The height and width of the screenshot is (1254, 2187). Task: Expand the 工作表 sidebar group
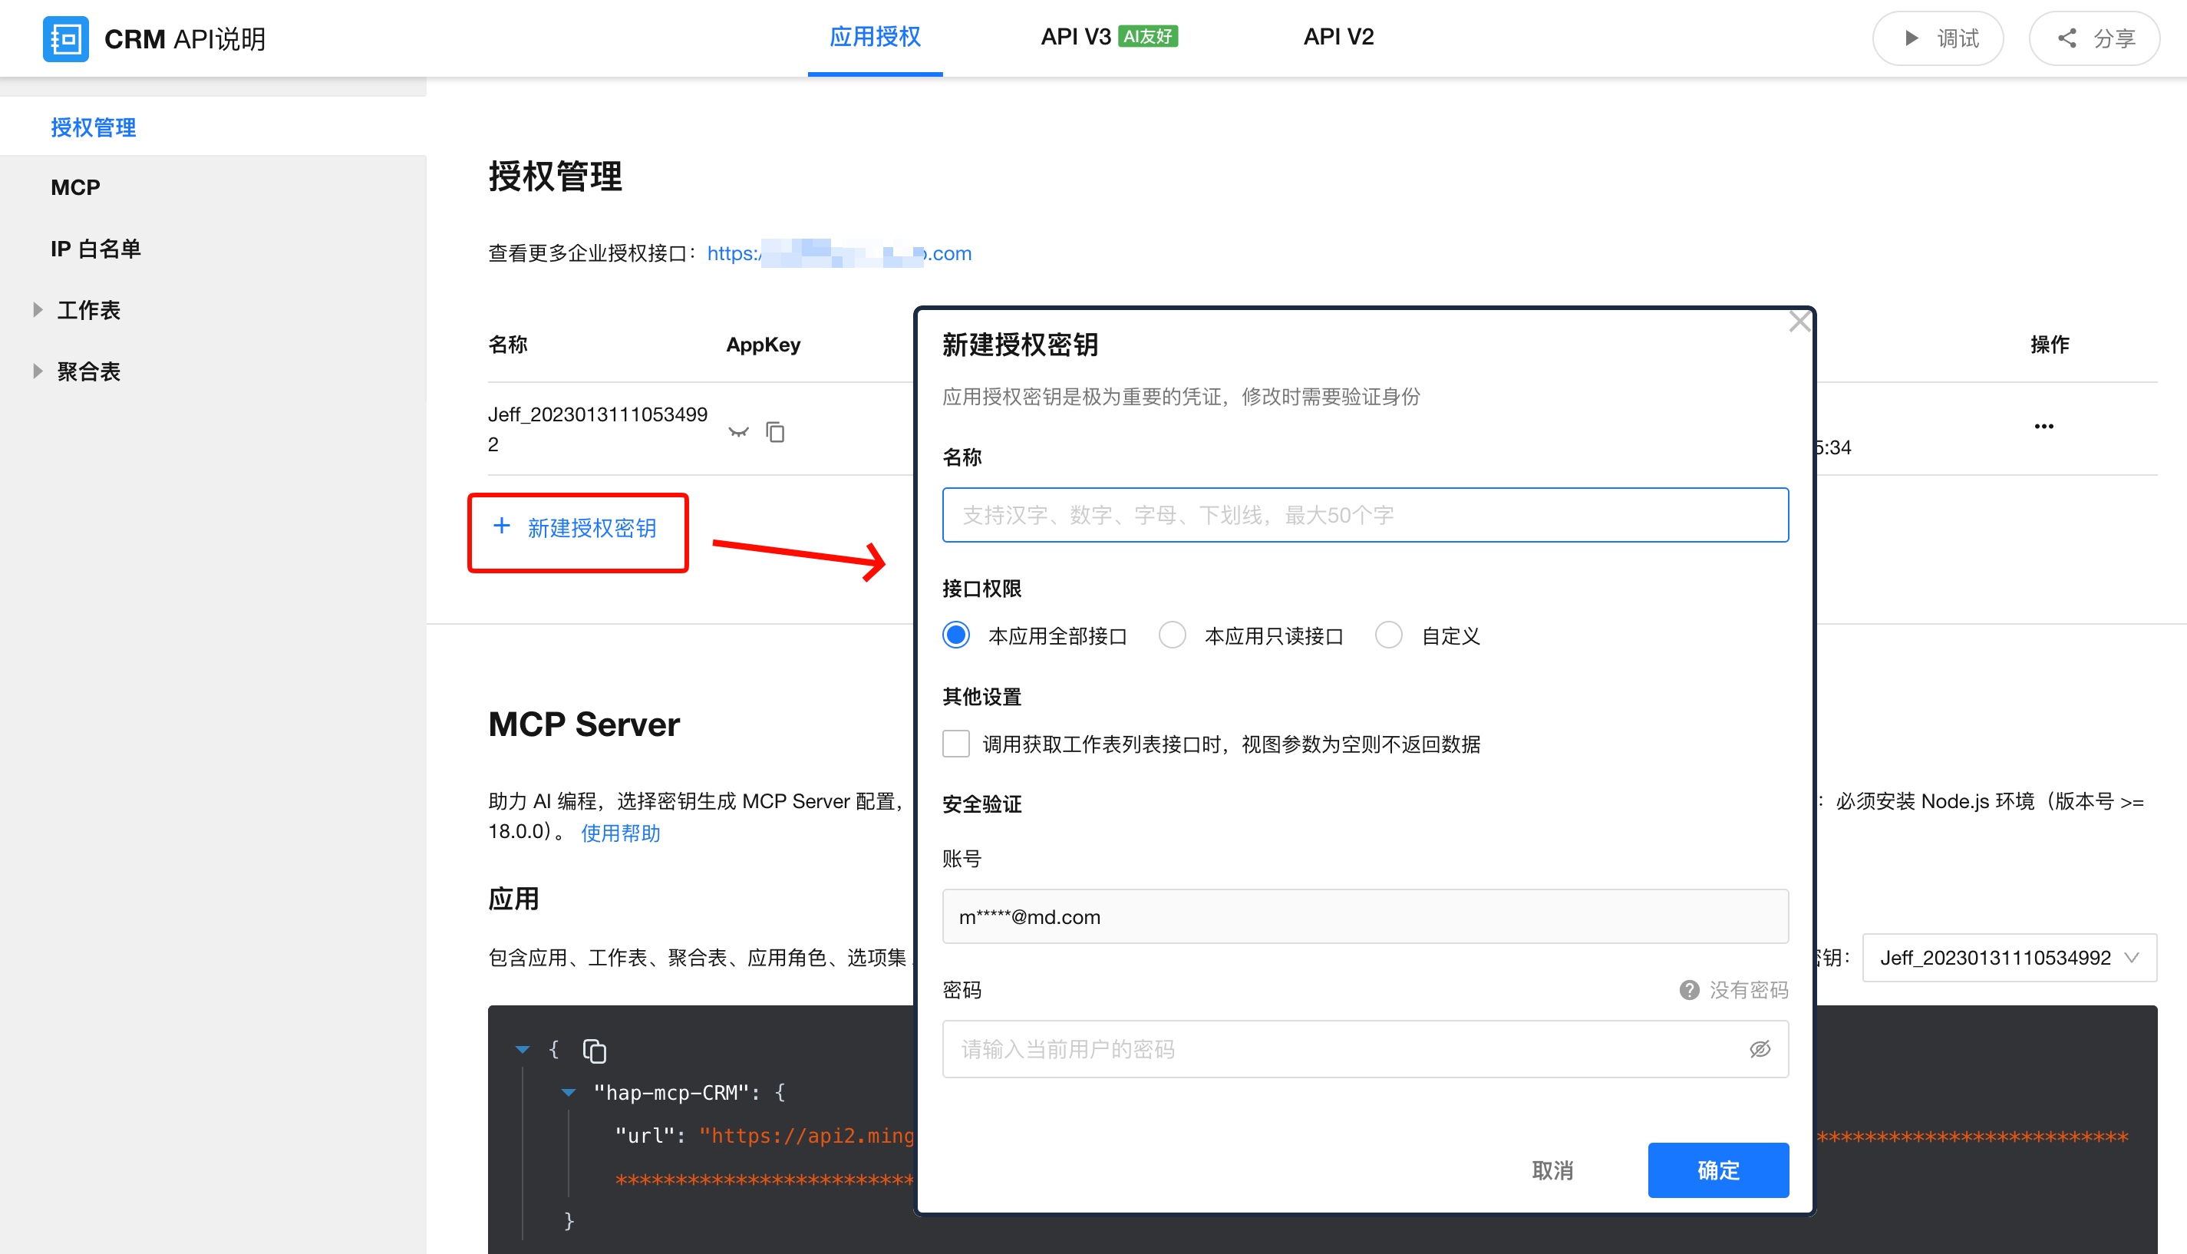click(37, 309)
